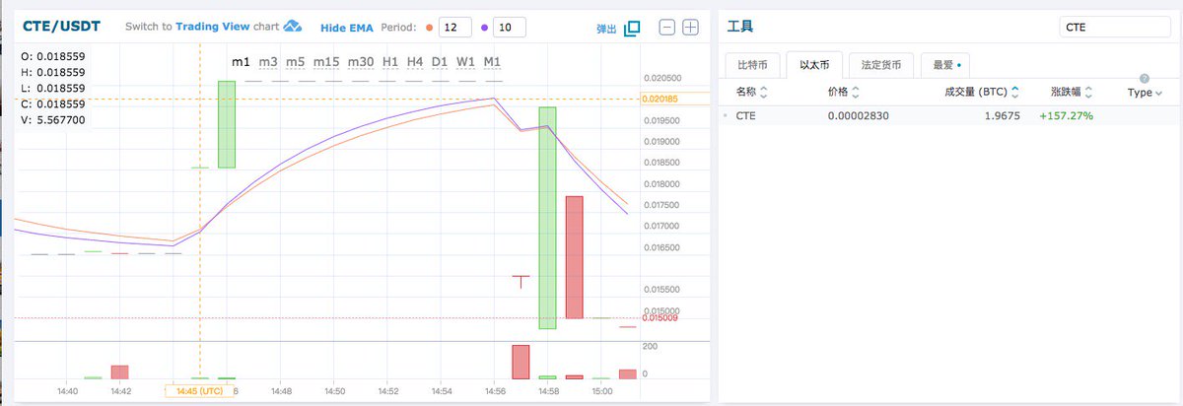Expand the Type dropdown
The width and height of the screenshot is (1183, 406).
tap(1145, 93)
